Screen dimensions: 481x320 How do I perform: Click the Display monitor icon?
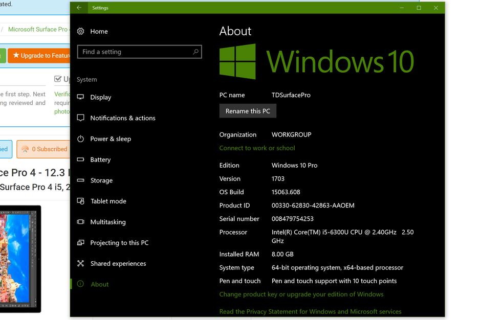80,97
